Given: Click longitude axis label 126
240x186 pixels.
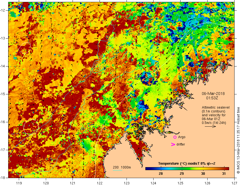Looking at the screenshot, I should (207, 183).
